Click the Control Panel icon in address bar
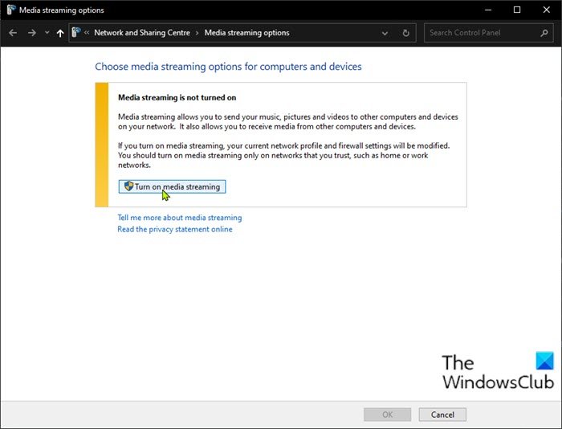This screenshot has width=562, height=429. 76,32
